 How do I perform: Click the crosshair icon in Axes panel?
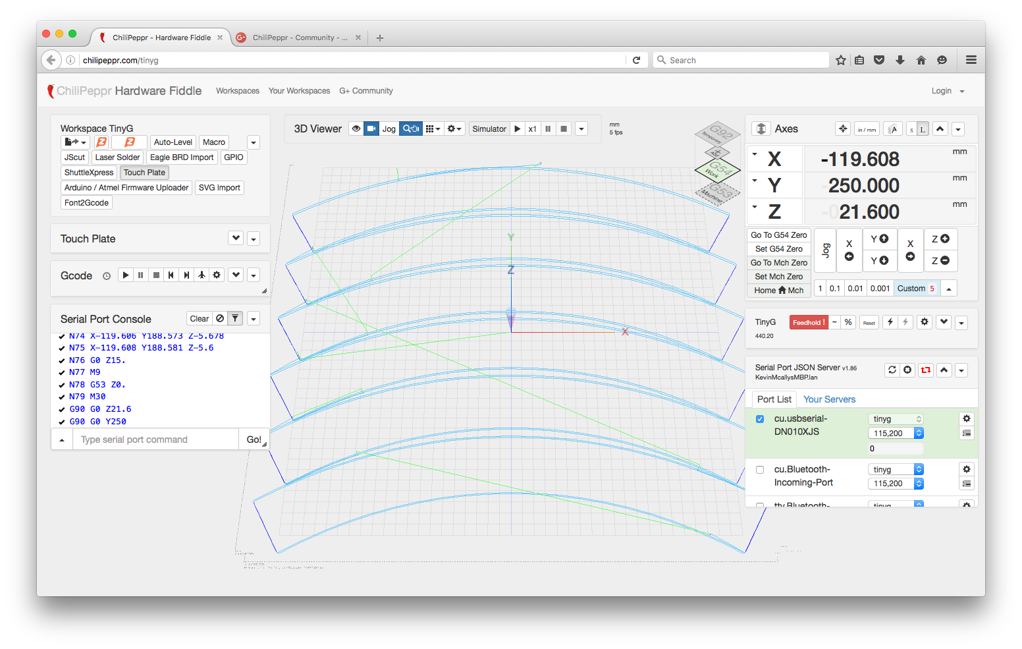tap(842, 129)
